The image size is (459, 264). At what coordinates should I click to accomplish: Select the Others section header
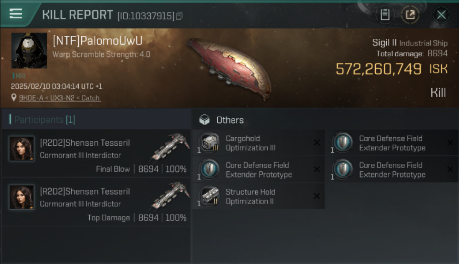(230, 120)
